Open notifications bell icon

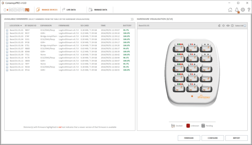[x=237, y=10]
